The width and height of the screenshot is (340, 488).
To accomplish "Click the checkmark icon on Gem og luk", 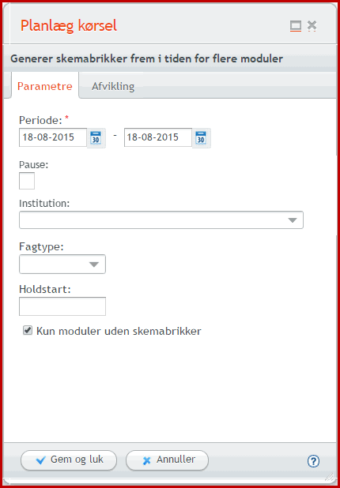I will (41, 460).
